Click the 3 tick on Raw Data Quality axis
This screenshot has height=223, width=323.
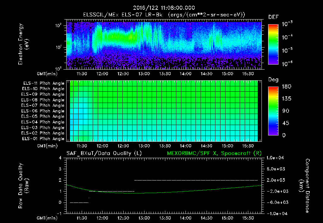point(60,169)
